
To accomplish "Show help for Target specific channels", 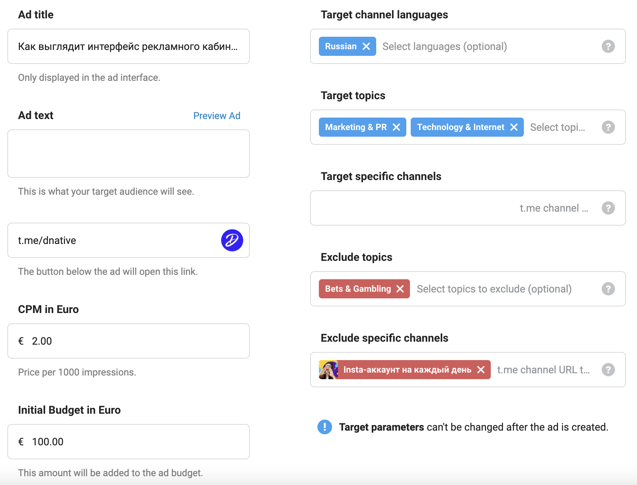I will pos(608,208).
